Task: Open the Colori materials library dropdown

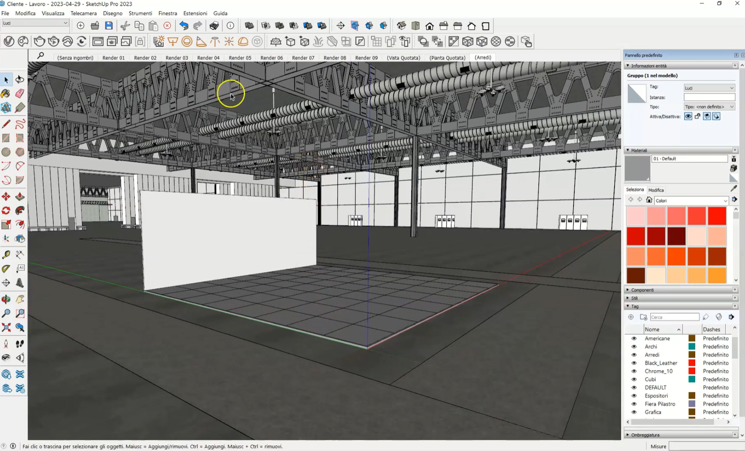Action: (x=691, y=201)
